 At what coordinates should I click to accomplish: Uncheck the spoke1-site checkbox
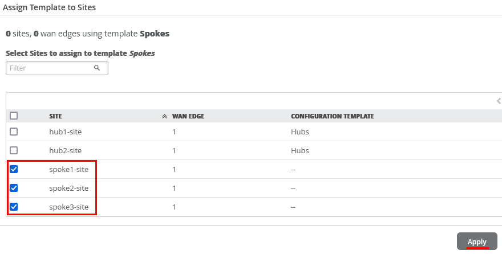click(14, 169)
